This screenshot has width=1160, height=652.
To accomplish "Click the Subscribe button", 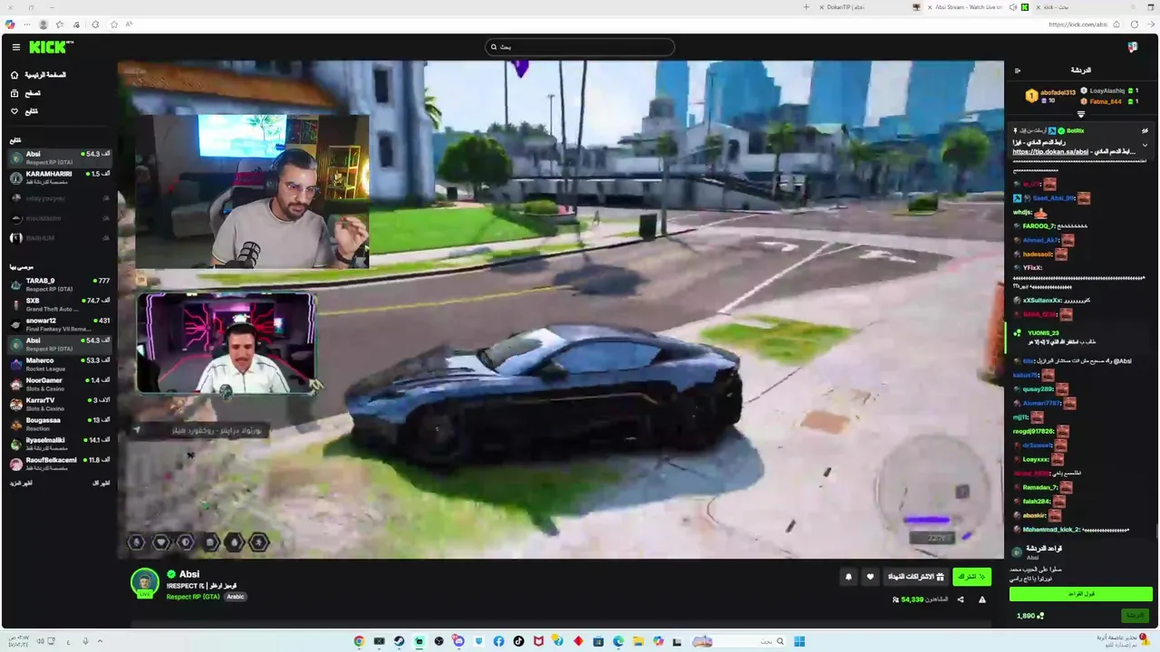I will (x=971, y=577).
